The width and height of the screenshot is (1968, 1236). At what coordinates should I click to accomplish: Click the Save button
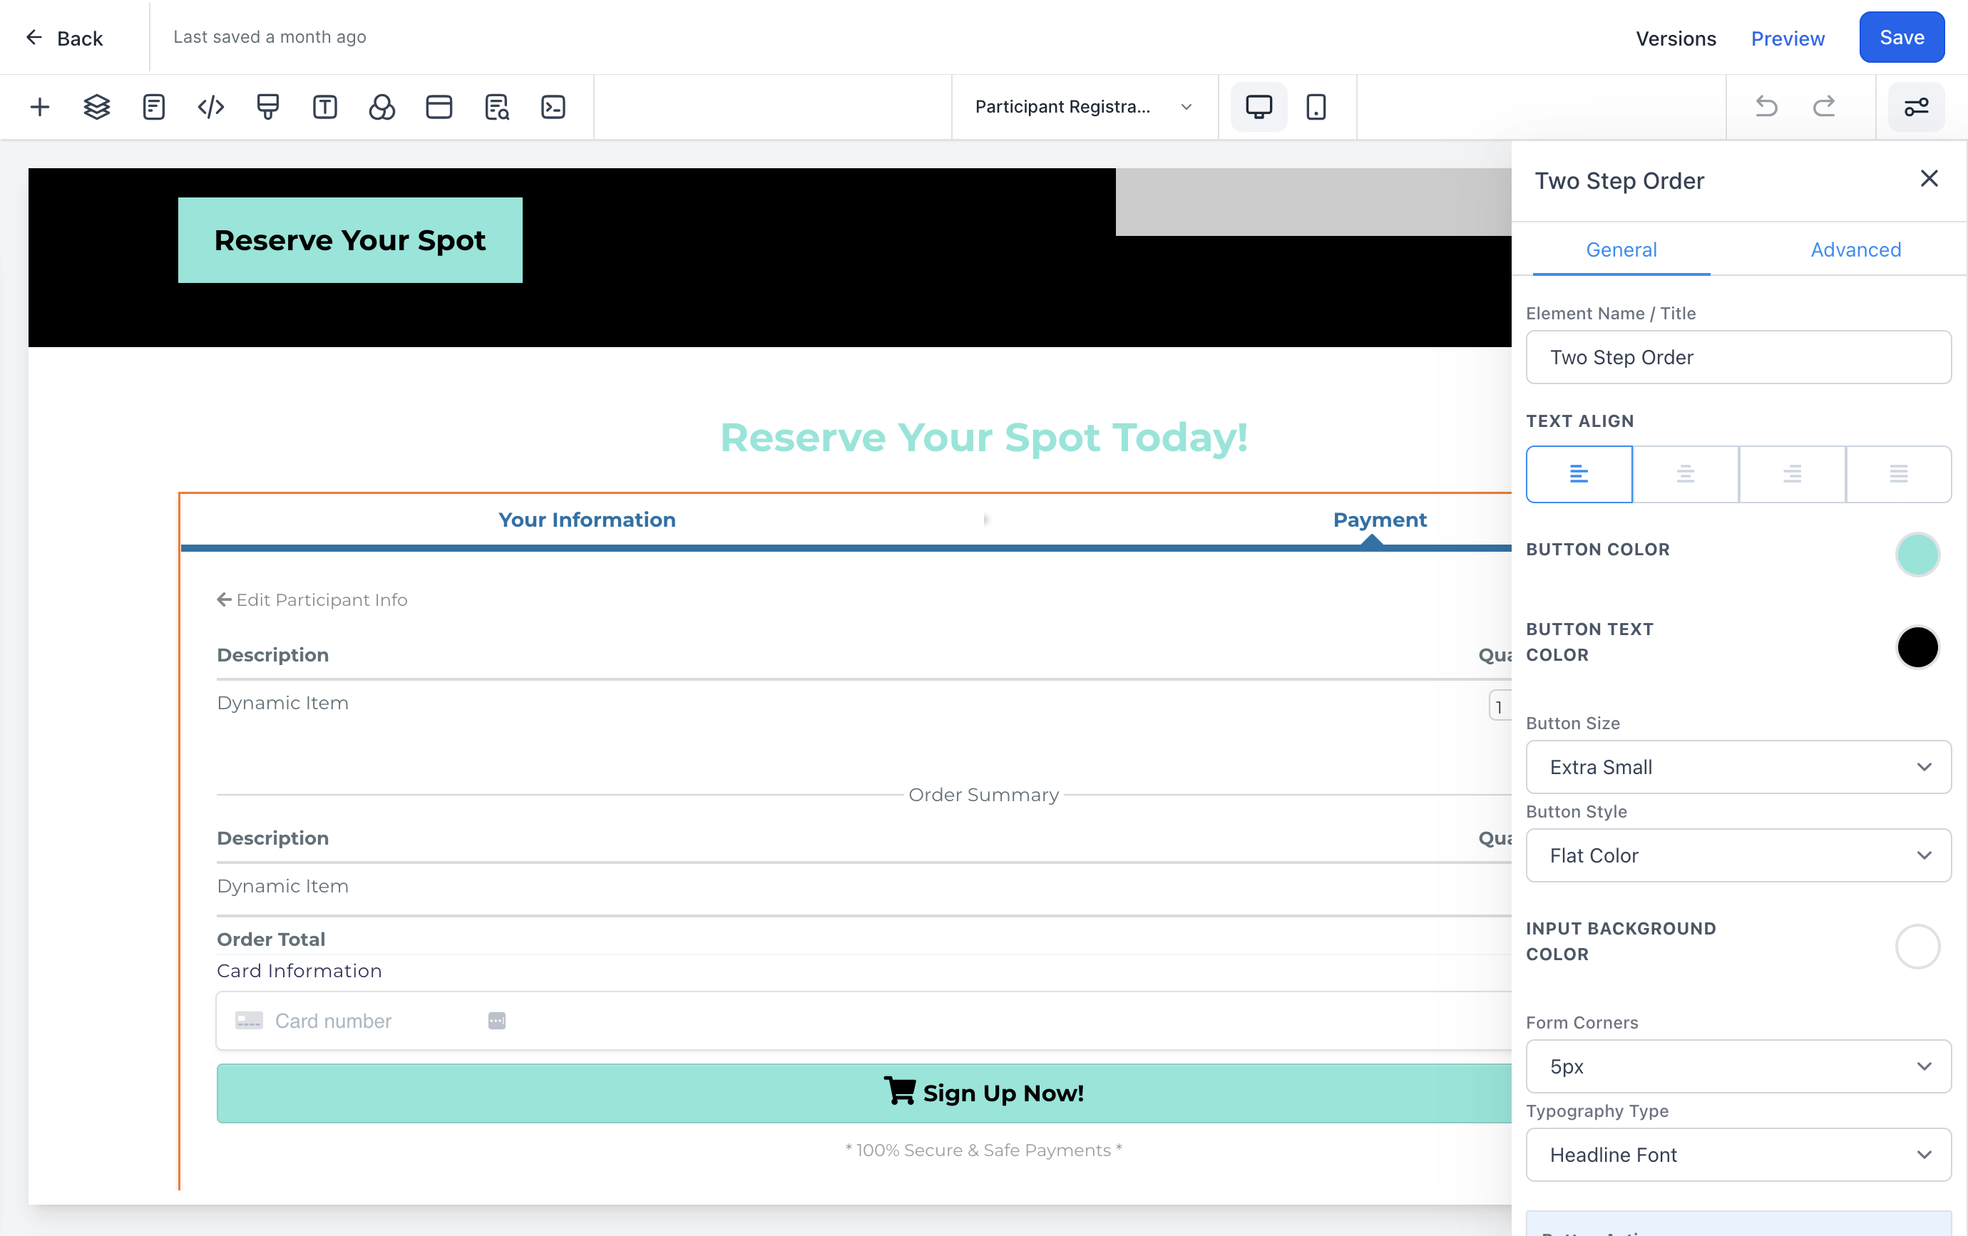point(1902,38)
